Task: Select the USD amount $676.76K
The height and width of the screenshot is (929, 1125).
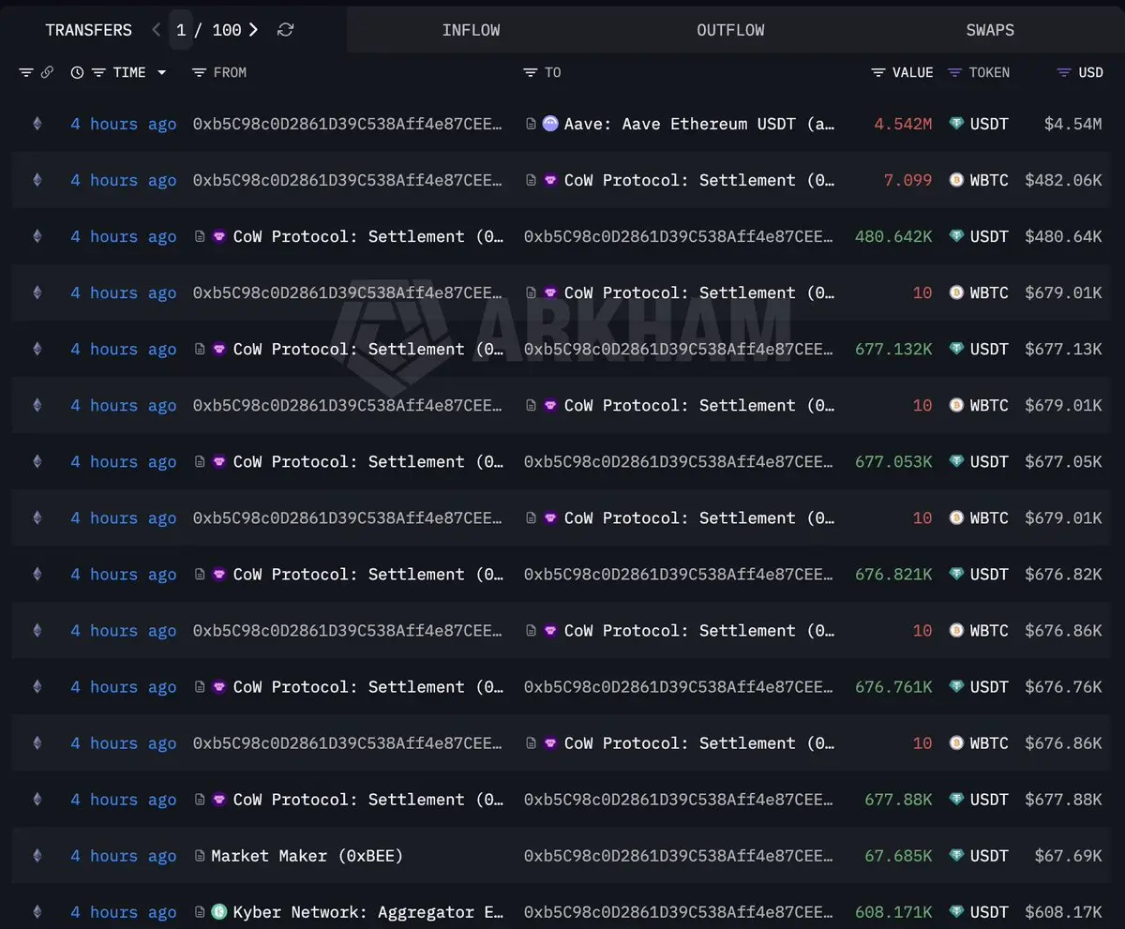Action: coord(1063,686)
